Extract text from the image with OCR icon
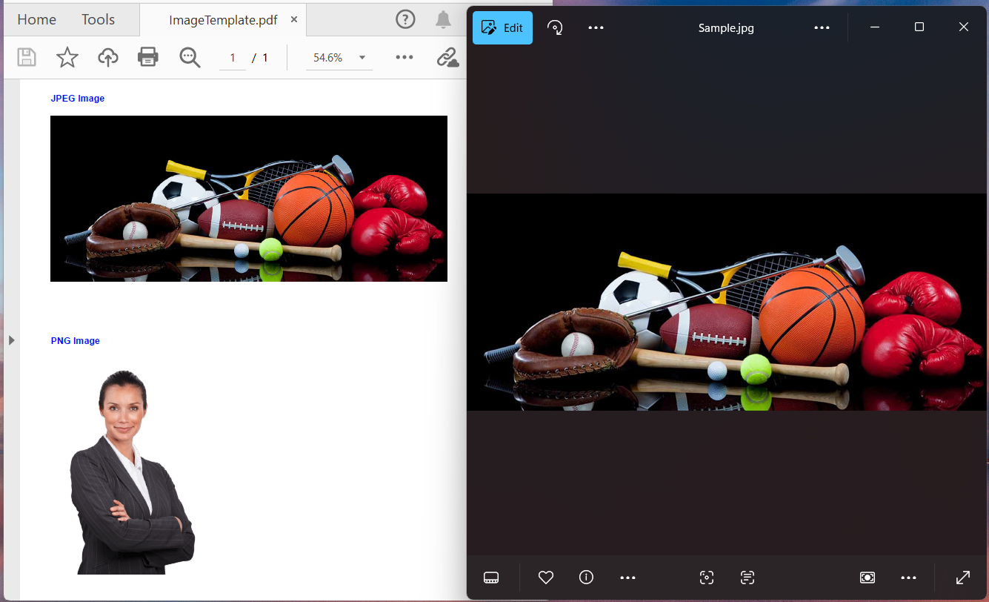The width and height of the screenshot is (989, 602). tap(747, 578)
